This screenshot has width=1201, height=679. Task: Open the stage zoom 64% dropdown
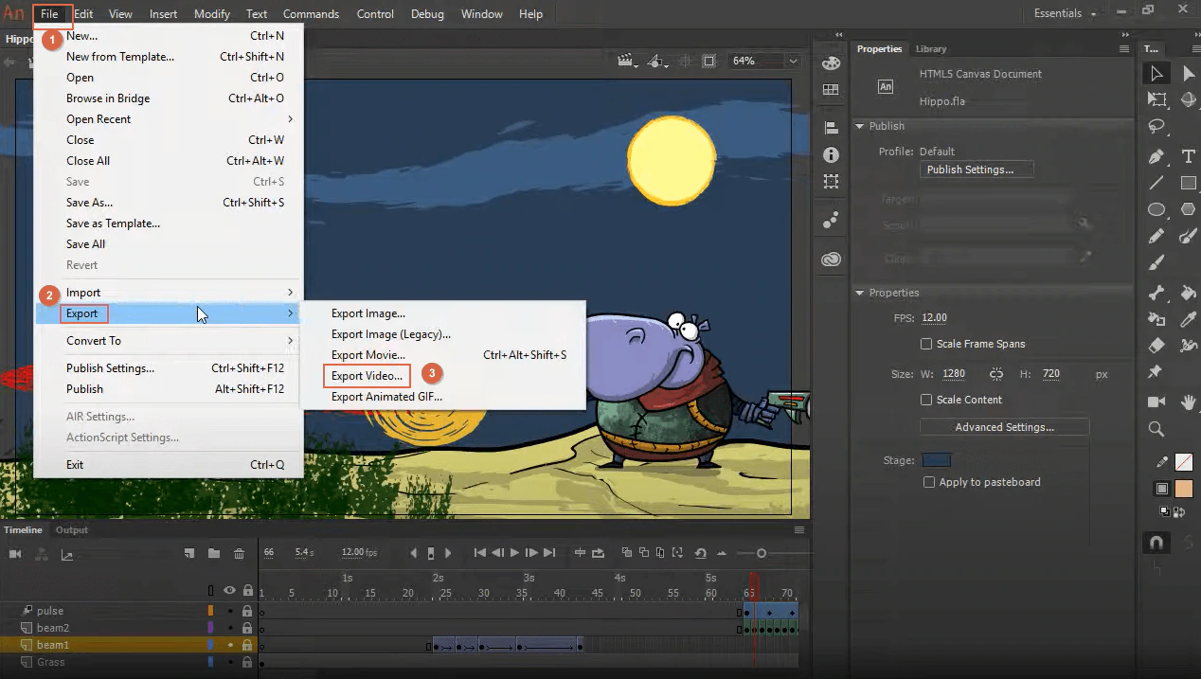[x=793, y=61]
